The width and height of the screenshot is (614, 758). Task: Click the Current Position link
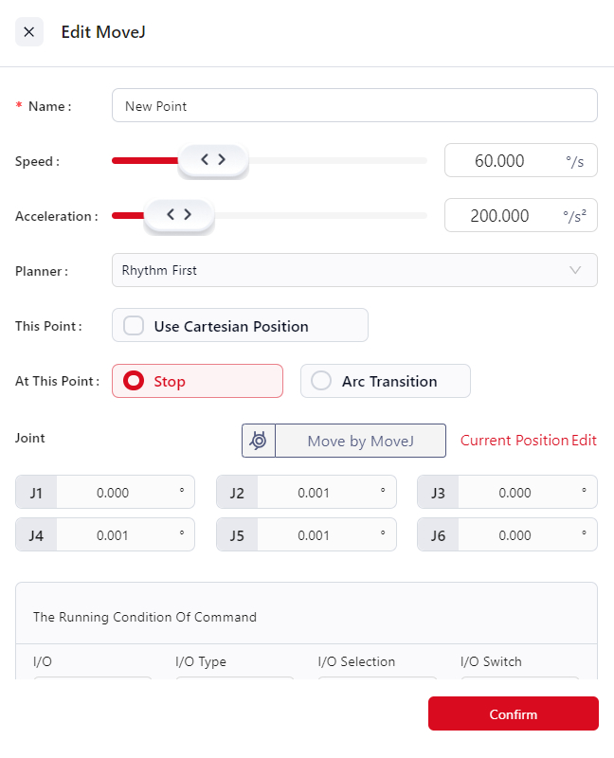tap(515, 441)
